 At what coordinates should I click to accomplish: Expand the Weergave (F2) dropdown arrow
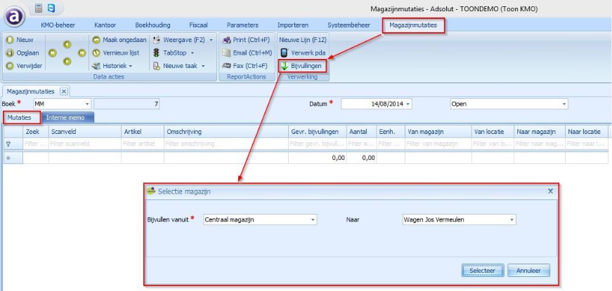point(211,40)
